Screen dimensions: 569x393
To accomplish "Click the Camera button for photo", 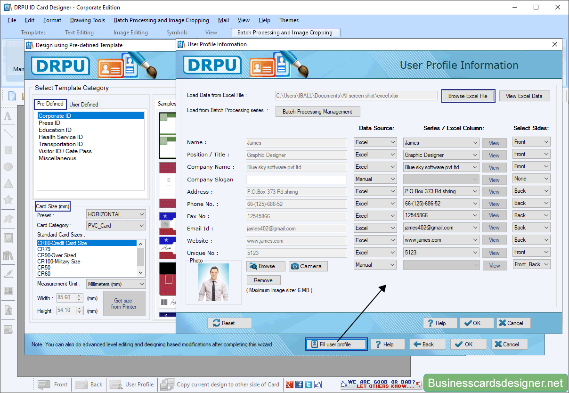I will pos(308,266).
